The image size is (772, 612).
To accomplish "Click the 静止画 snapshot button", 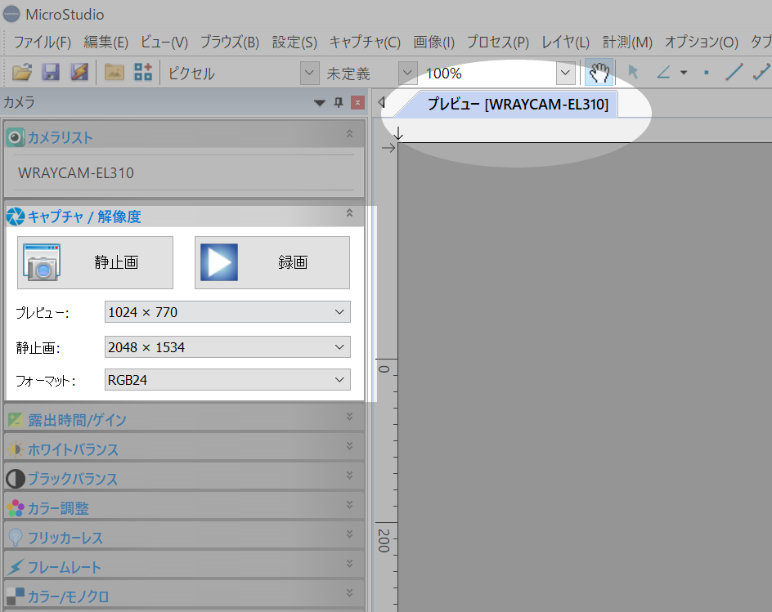I will pos(95,262).
